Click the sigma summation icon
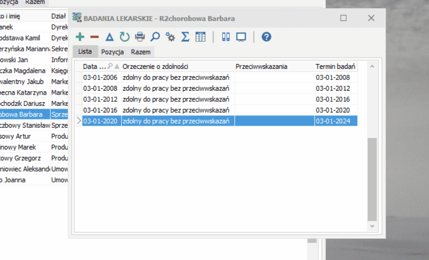The image size is (429, 260). [x=185, y=37]
